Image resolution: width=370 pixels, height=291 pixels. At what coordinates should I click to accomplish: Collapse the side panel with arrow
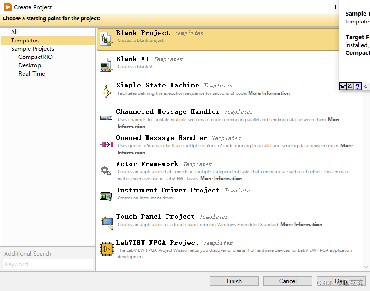[365, 86]
